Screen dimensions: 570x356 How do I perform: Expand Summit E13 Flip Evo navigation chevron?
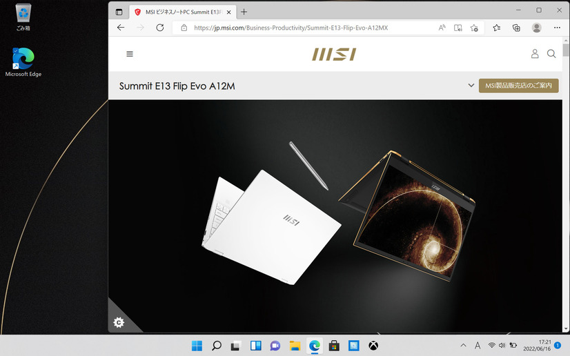click(471, 86)
